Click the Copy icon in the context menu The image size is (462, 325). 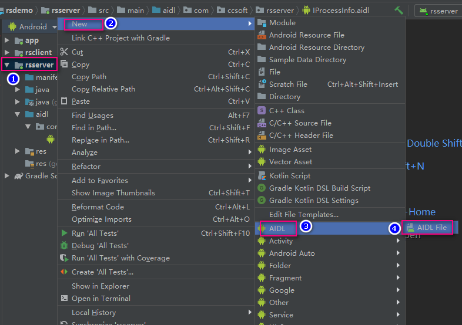coord(64,64)
